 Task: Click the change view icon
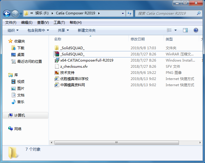pyautogui.click(x=169, y=30)
